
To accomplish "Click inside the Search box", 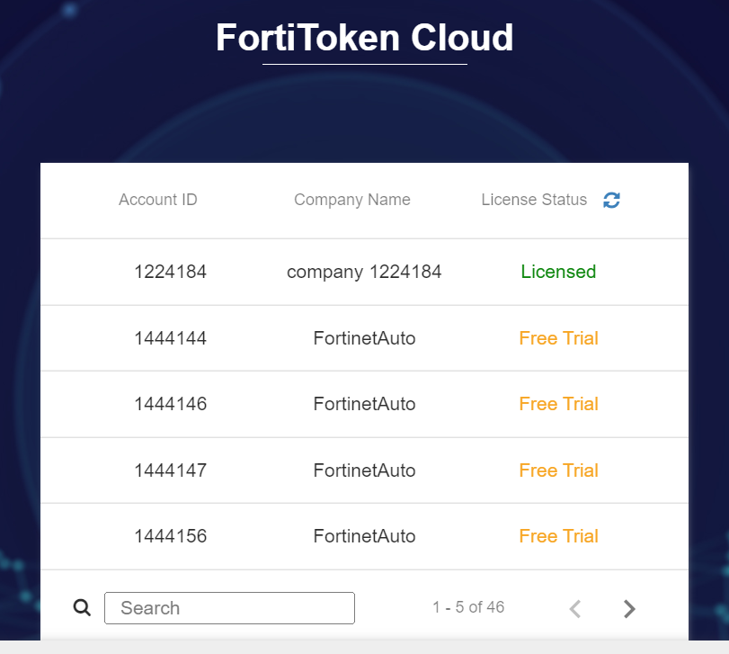I will point(229,608).
